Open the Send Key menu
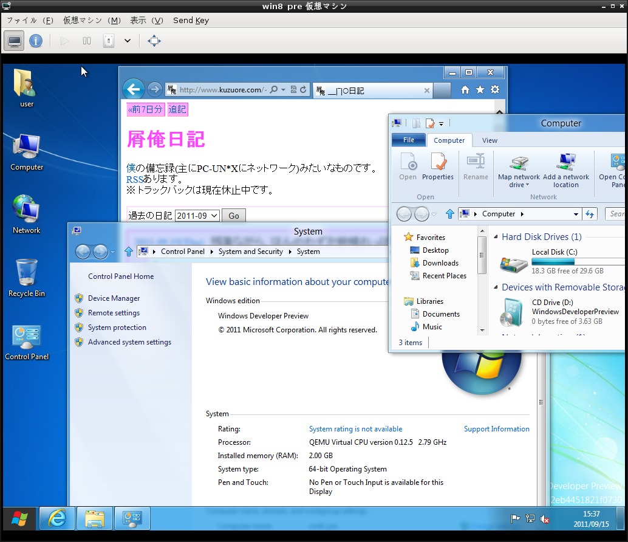 tap(191, 21)
